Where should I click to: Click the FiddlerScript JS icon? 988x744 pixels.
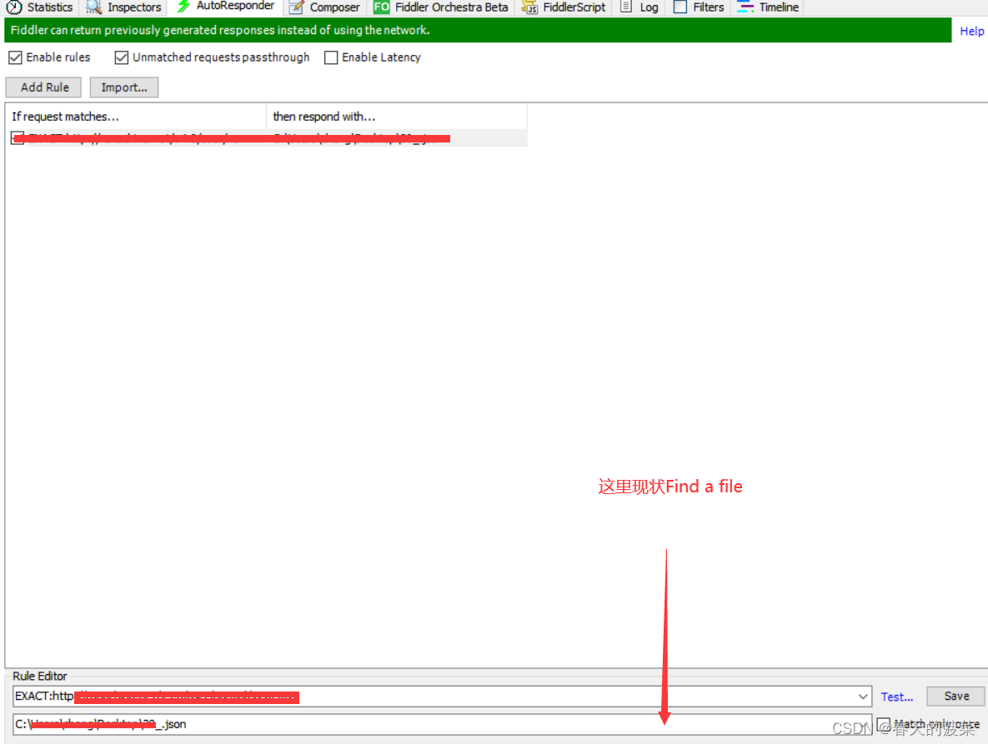529,7
